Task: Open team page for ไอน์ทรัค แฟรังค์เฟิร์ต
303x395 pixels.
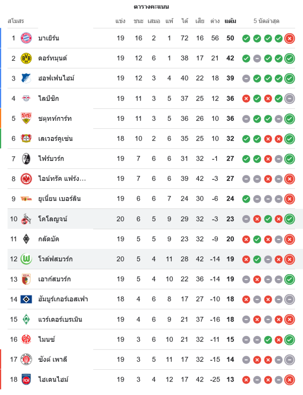Action: [62, 179]
